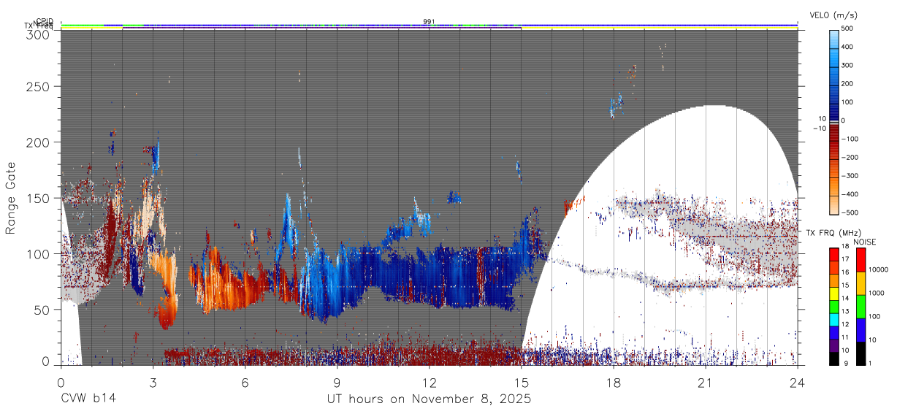Click the 400 label on velocity scale
Image resolution: width=897 pixels, height=414 pixels.
[848, 47]
